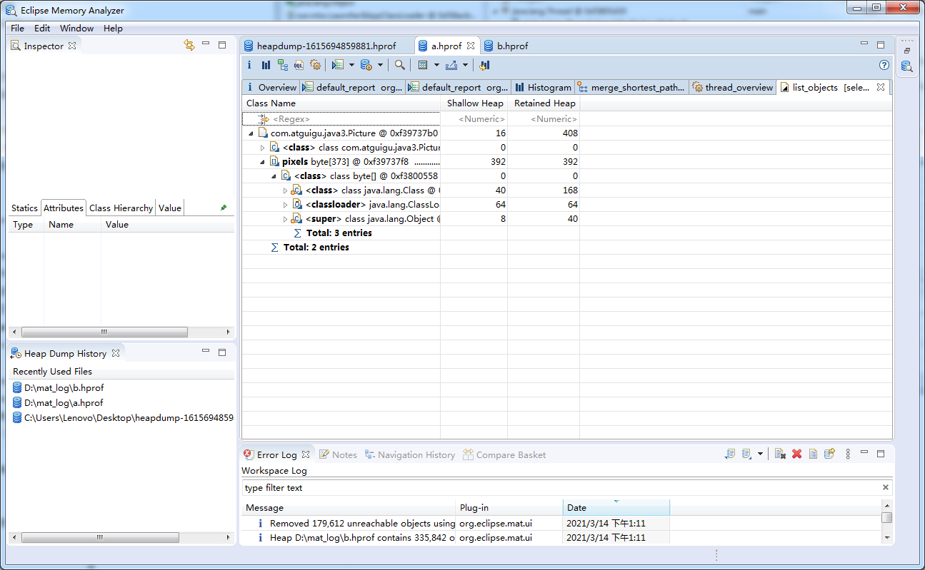Click group result by calculator icon
925x570 pixels.
[x=423, y=65]
